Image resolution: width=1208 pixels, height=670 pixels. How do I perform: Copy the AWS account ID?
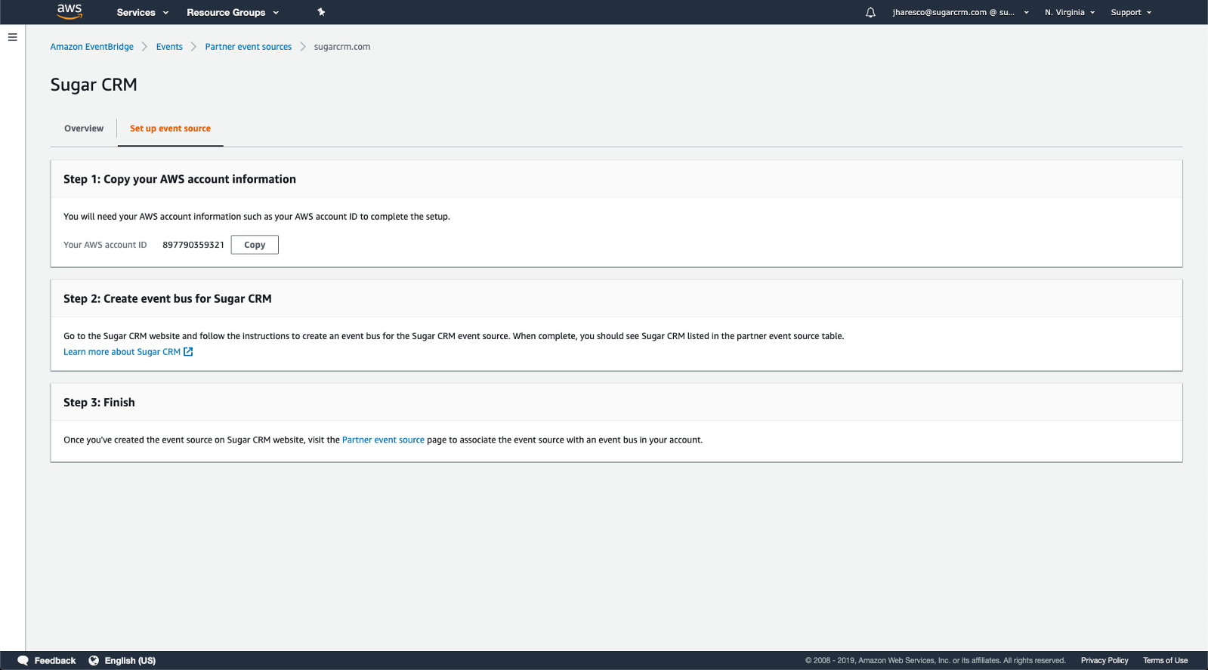pos(255,245)
